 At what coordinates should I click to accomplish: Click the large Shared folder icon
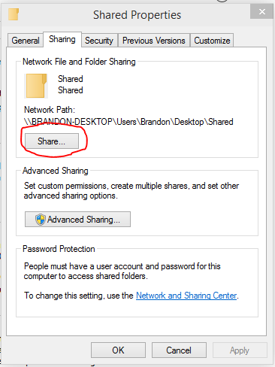pos(36,86)
